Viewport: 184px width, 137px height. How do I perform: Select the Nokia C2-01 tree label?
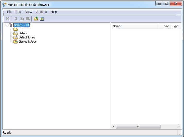click(x=21, y=25)
